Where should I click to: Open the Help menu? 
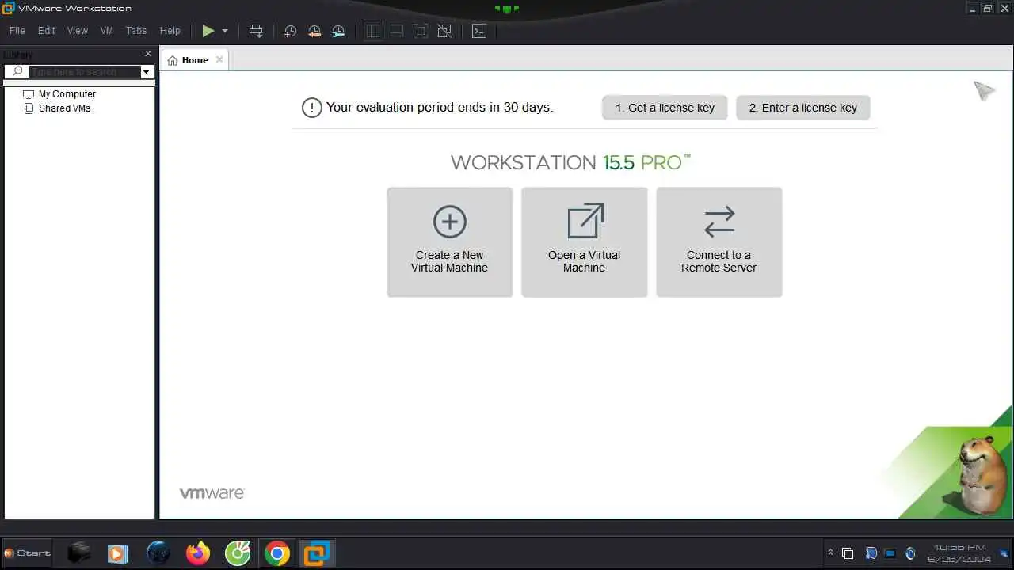click(x=170, y=31)
